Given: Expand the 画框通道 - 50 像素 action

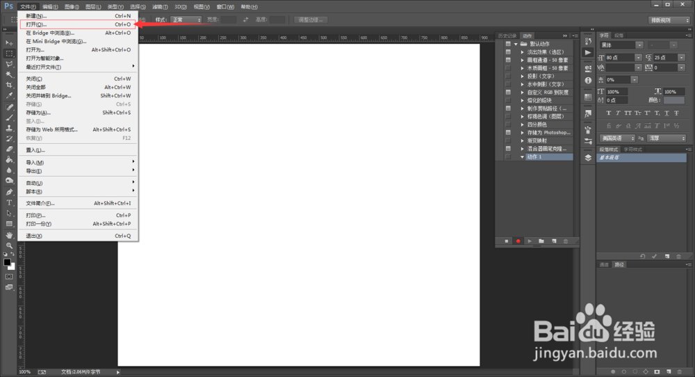Looking at the screenshot, I should tap(522, 60).
